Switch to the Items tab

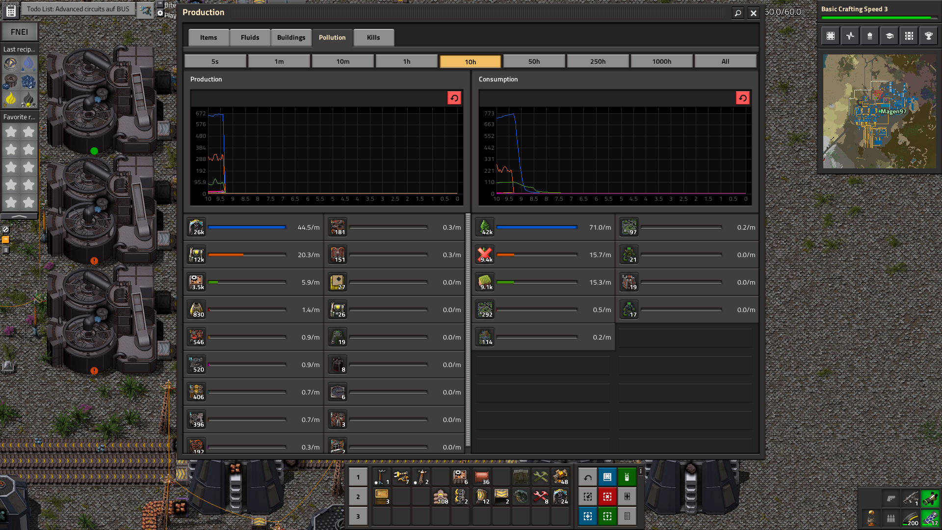(209, 37)
